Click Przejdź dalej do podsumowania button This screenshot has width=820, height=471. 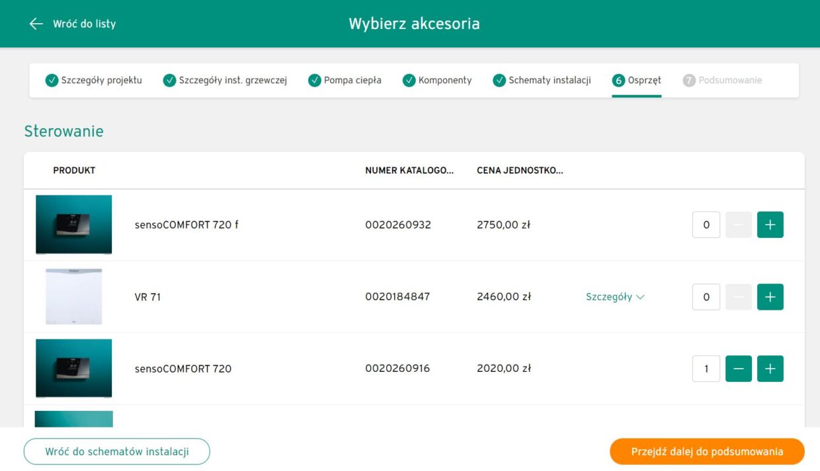pyautogui.click(x=707, y=452)
